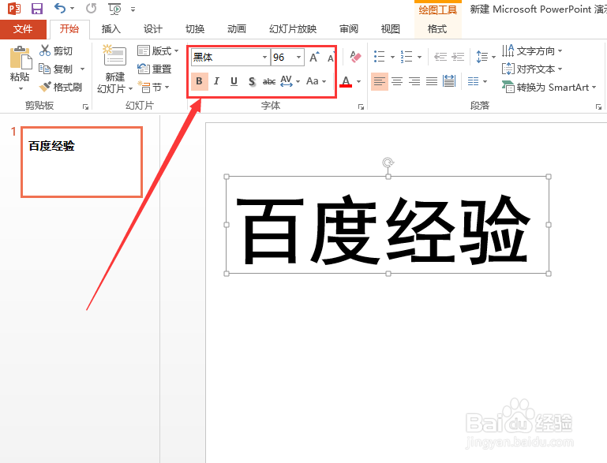Click 转换为 SmartArt button
This screenshot has height=463, width=607.
[549, 88]
